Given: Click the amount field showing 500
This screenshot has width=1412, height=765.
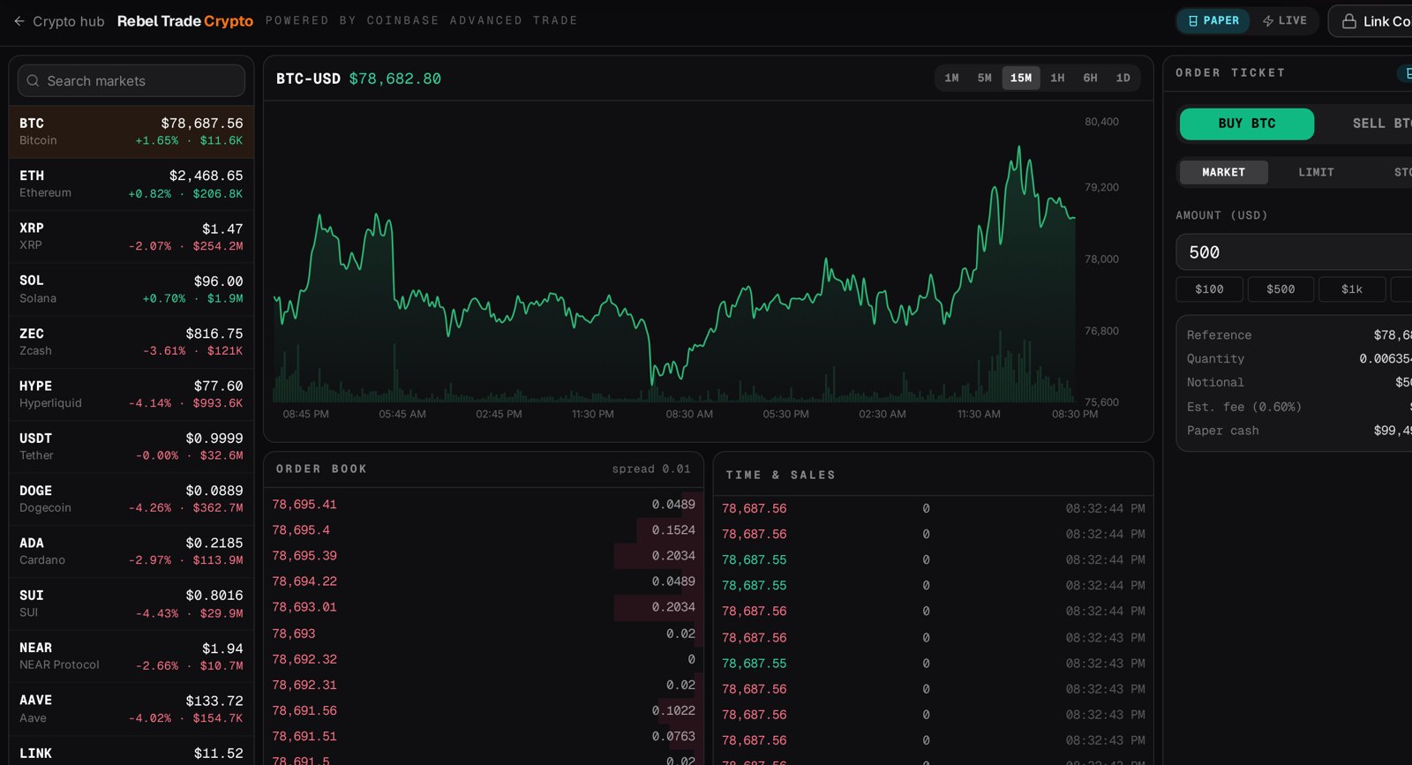Looking at the screenshot, I should tap(1294, 252).
